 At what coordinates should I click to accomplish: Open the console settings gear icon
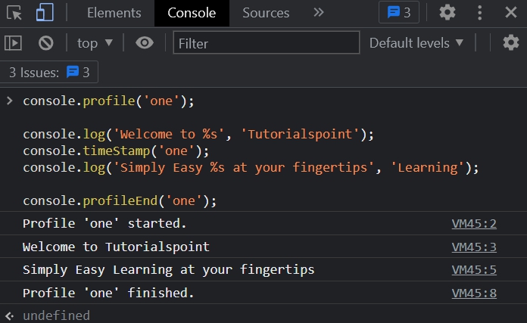coord(511,43)
